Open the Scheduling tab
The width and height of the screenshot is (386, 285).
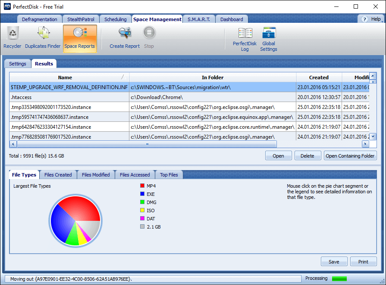coord(116,19)
